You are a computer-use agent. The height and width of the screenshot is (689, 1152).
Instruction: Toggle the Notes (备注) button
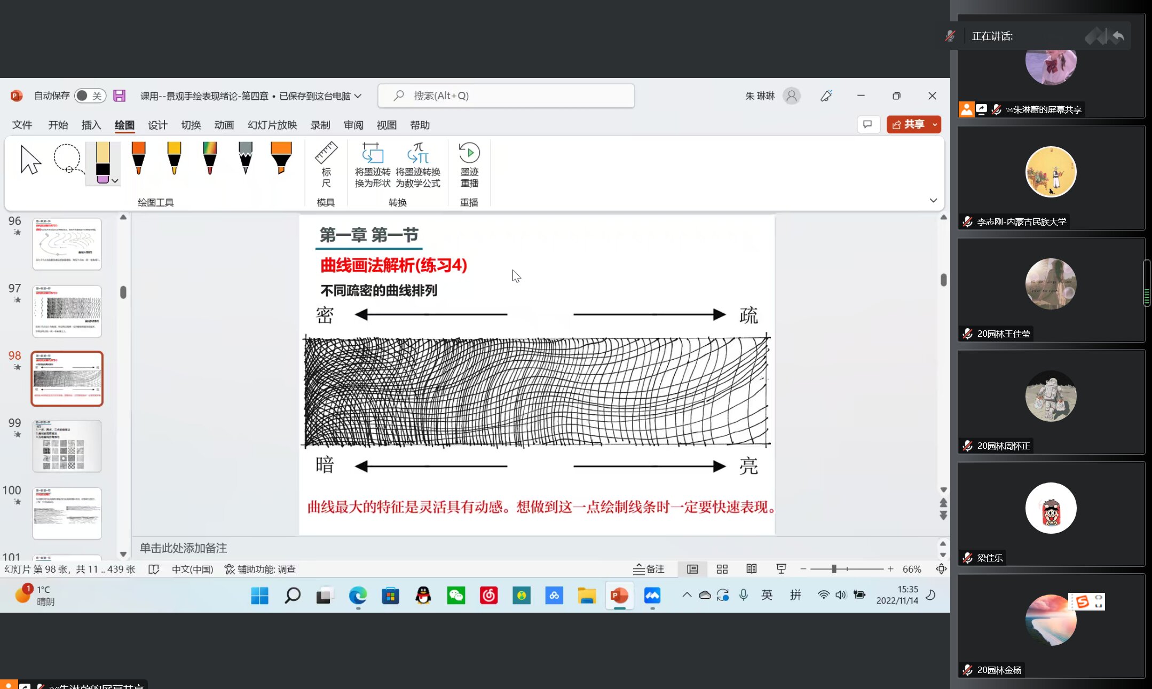(x=649, y=569)
